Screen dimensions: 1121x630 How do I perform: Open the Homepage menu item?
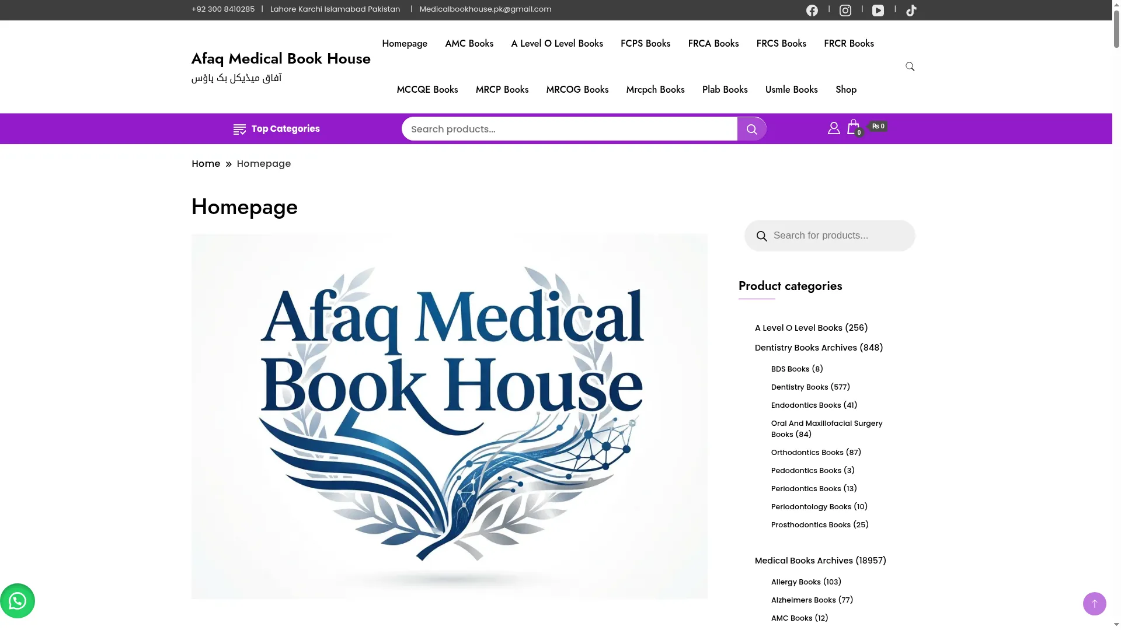pyautogui.click(x=405, y=44)
